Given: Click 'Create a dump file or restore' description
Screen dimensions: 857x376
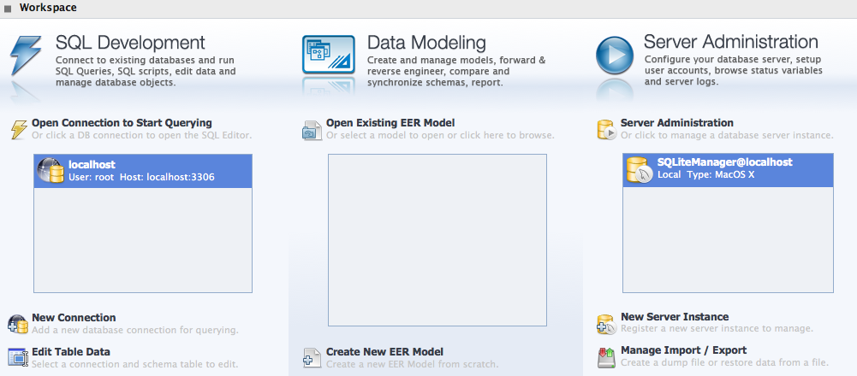Looking at the screenshot, I should [x=724, y=361].
